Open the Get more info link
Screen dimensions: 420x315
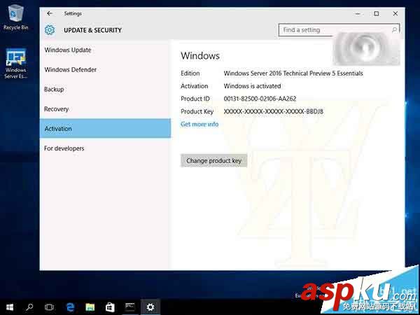(199, 125)
